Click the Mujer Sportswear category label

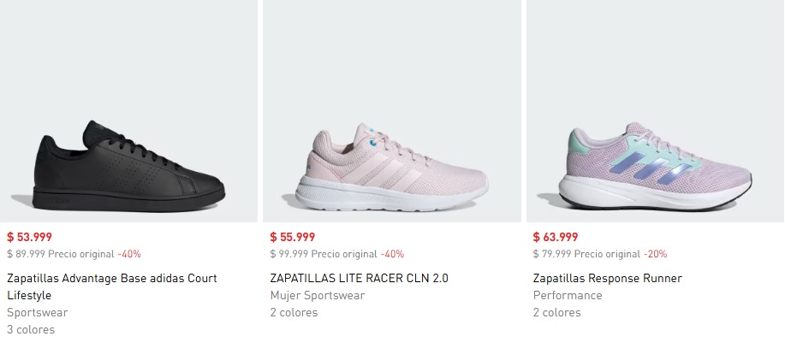click(318, 296)
